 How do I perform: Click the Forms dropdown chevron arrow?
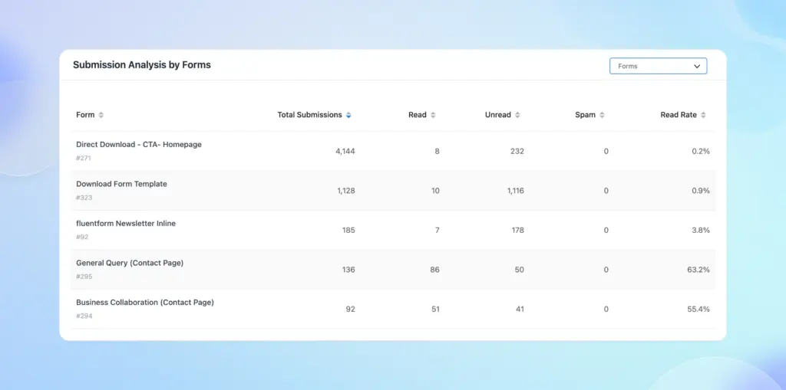click(x=697, y=66)
